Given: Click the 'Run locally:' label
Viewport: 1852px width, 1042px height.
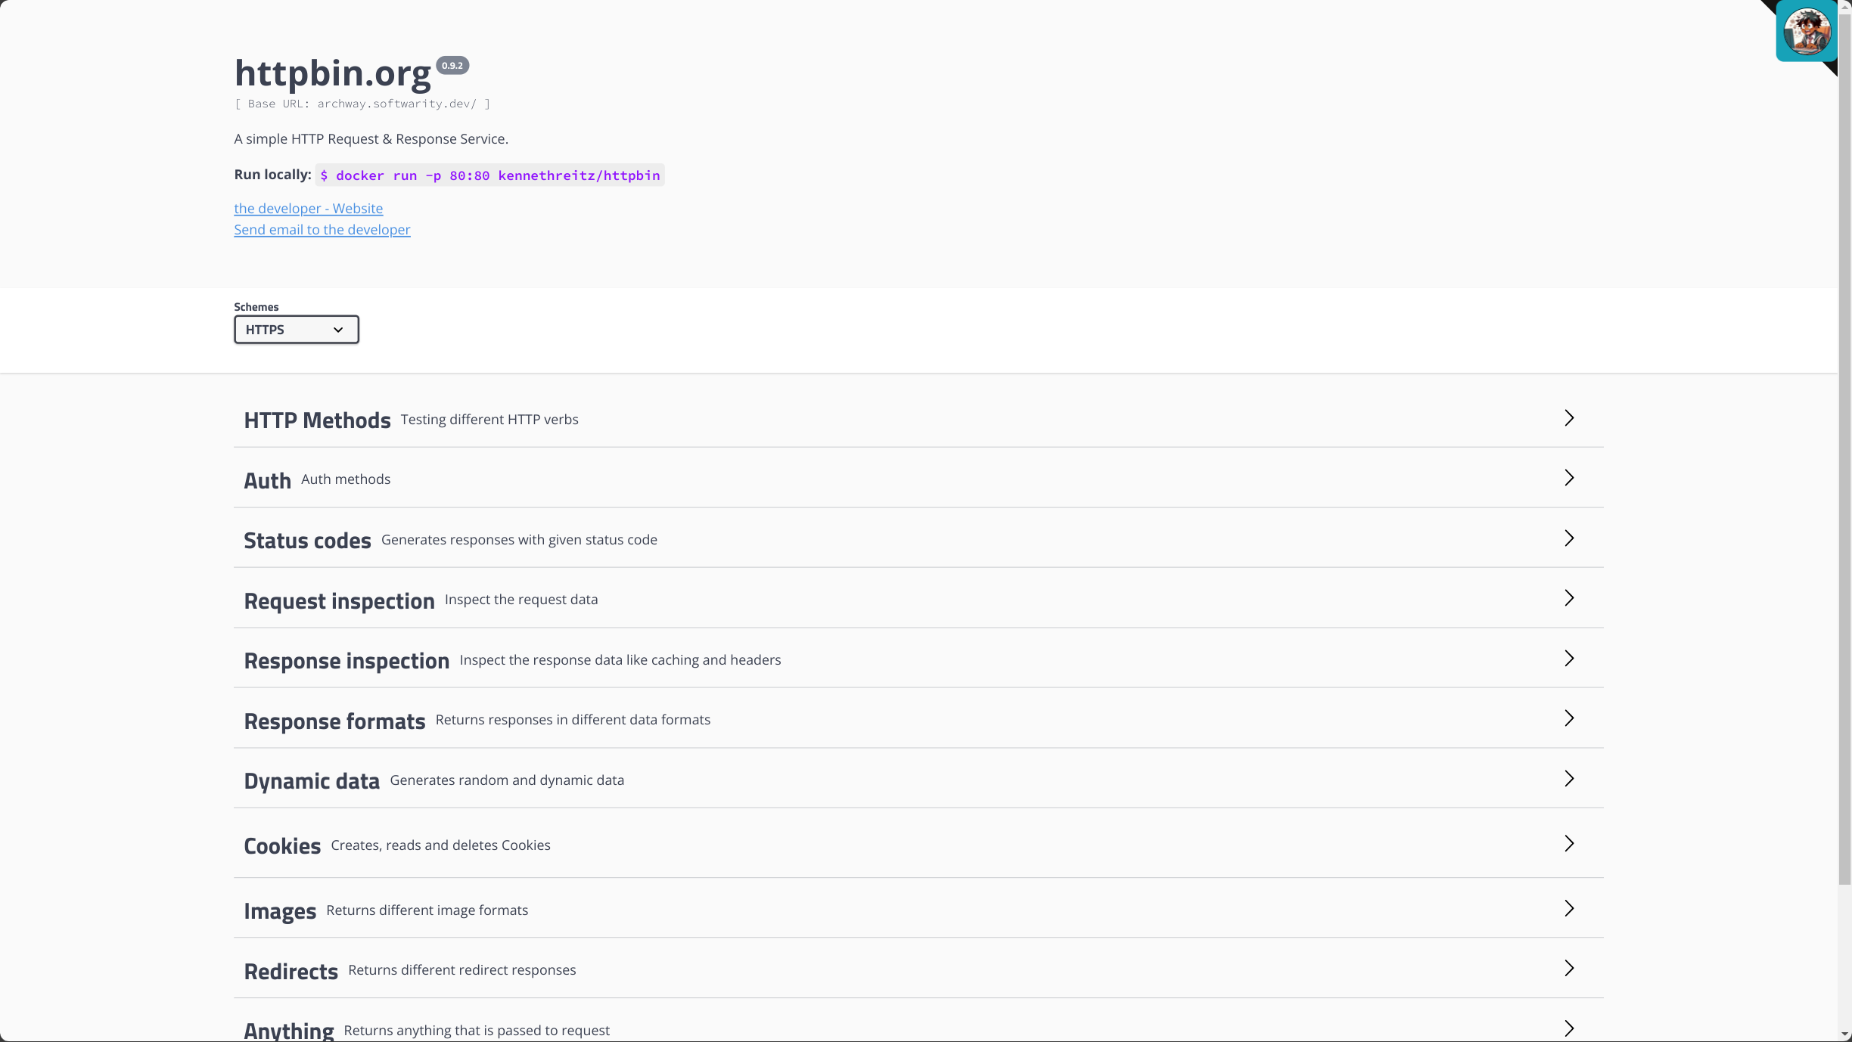Looking at the screenshot, I should 272,175.
